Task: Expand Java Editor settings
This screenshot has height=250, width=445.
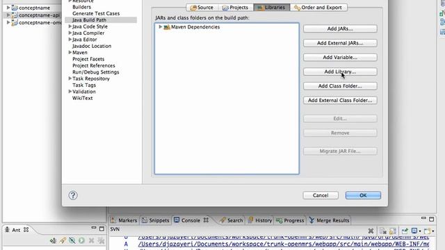Action: (70, 40)
